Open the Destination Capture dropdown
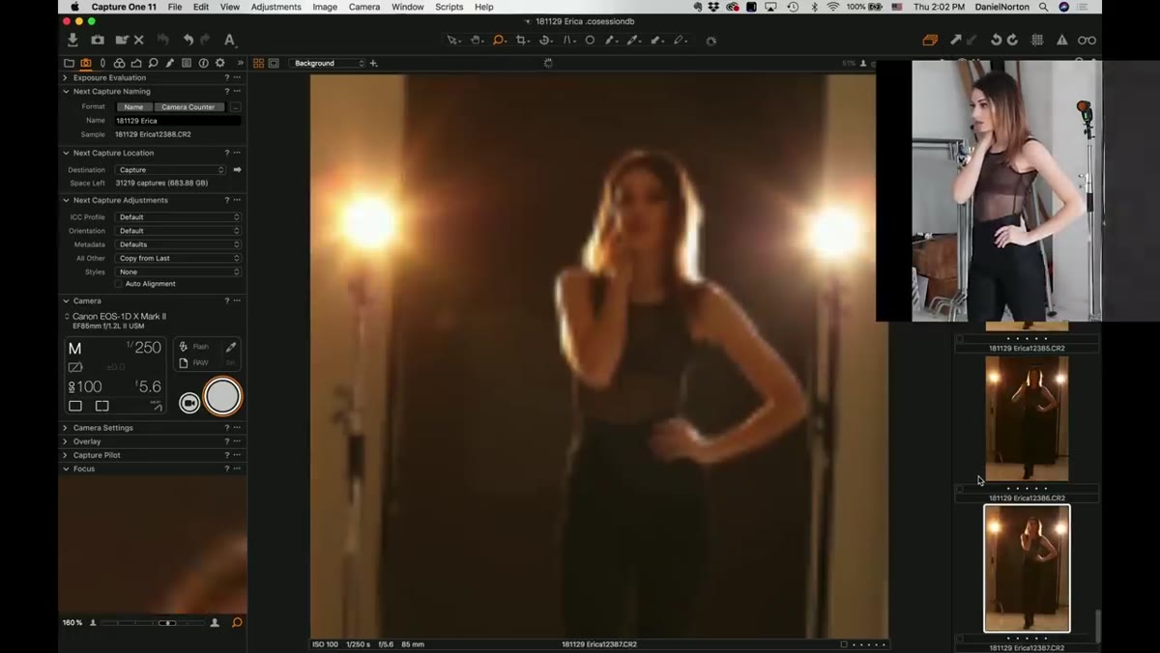1160x653 pixels. (170, 170)
